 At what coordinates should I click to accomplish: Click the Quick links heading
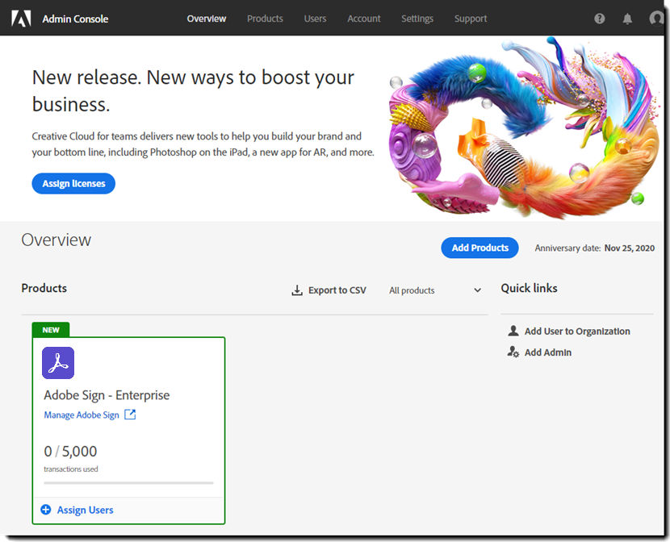point(529,288)
